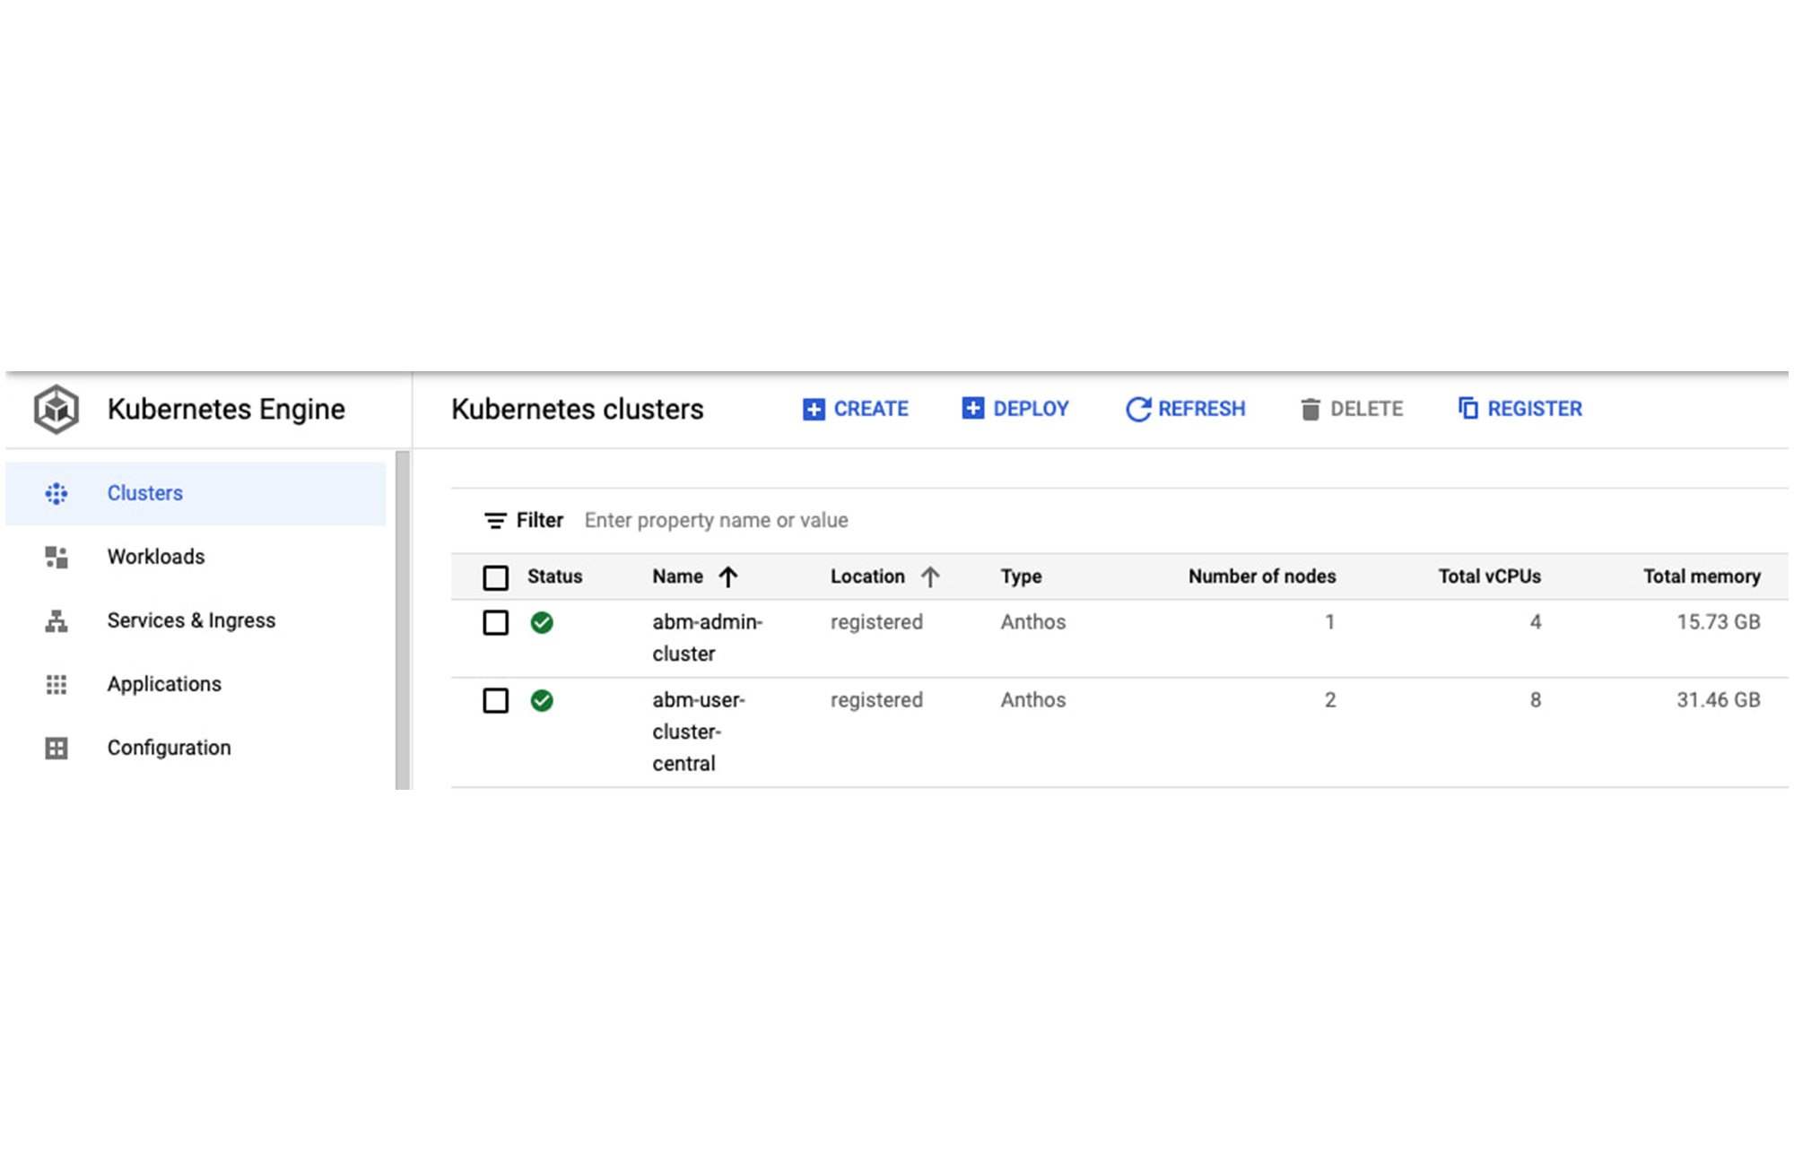Click the DEPLOY button
1794x1161 pixels.
[x=1020, y=408]
